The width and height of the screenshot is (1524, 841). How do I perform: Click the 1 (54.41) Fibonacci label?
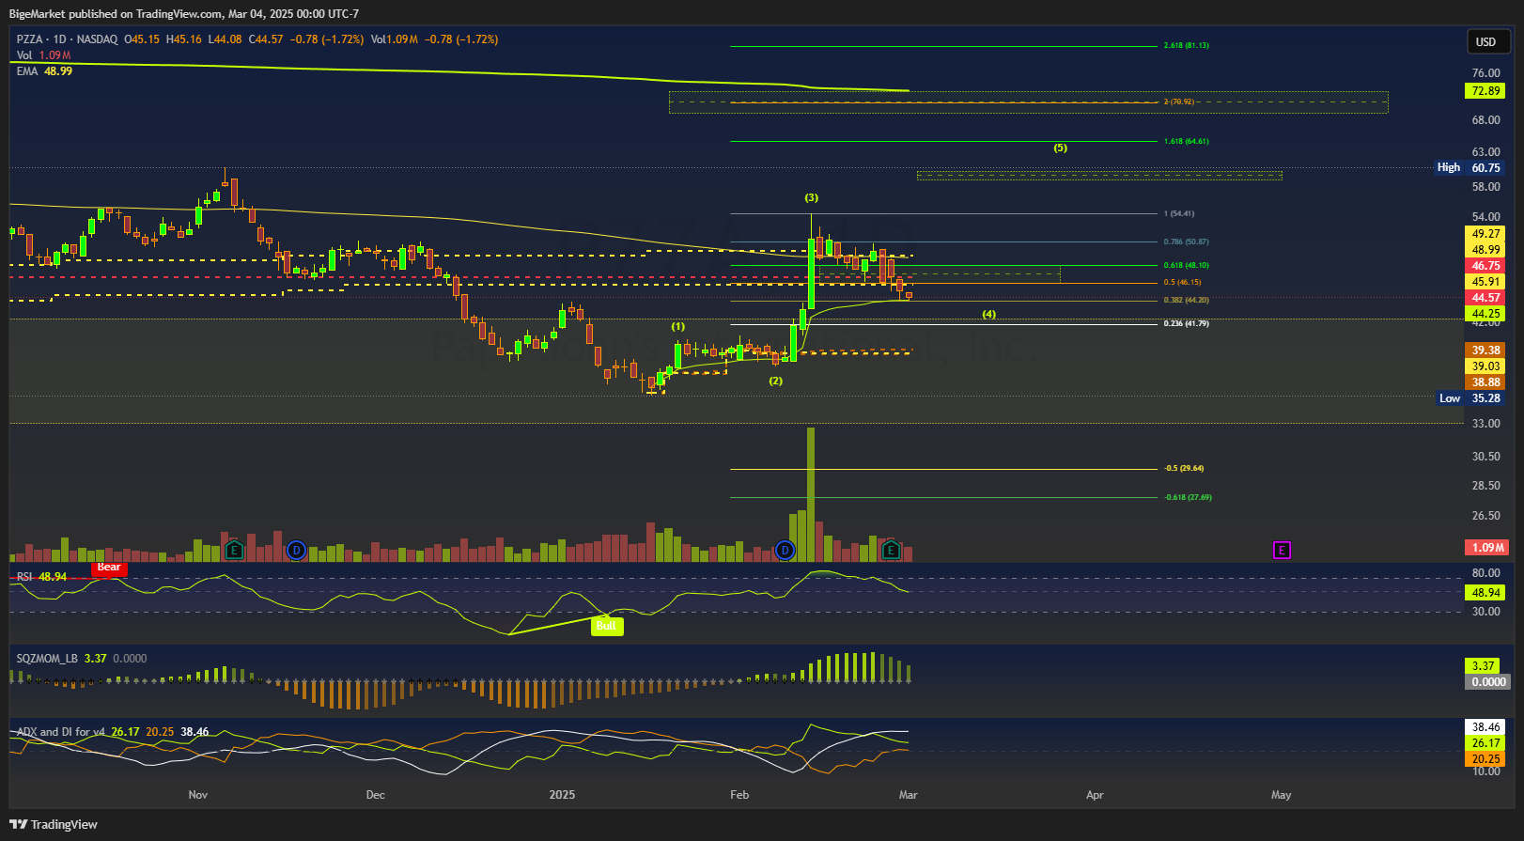pyautogui.click(x=1179, y=213)
